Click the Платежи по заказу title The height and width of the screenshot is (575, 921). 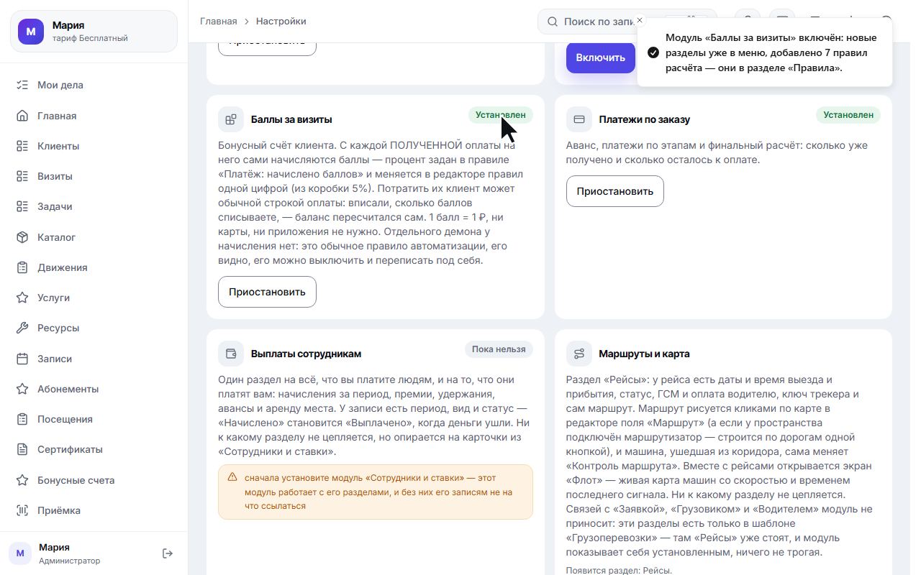coord(645,119)
